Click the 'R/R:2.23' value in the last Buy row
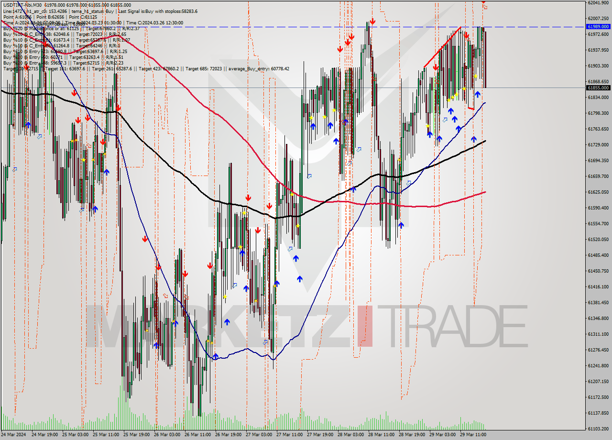Image resolution: width=612 pixels, height=440 pixels. click(x=114, y=63)
